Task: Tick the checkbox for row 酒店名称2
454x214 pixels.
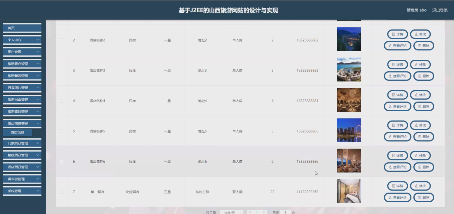Action: (x=62, y=40)
